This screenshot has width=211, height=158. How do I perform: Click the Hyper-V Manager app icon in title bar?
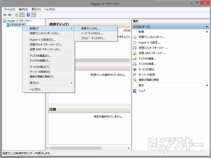(x=4, y=4)
